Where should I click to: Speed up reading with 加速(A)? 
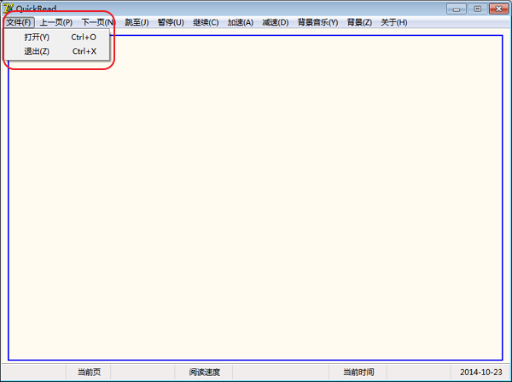(x=241, y=22)
